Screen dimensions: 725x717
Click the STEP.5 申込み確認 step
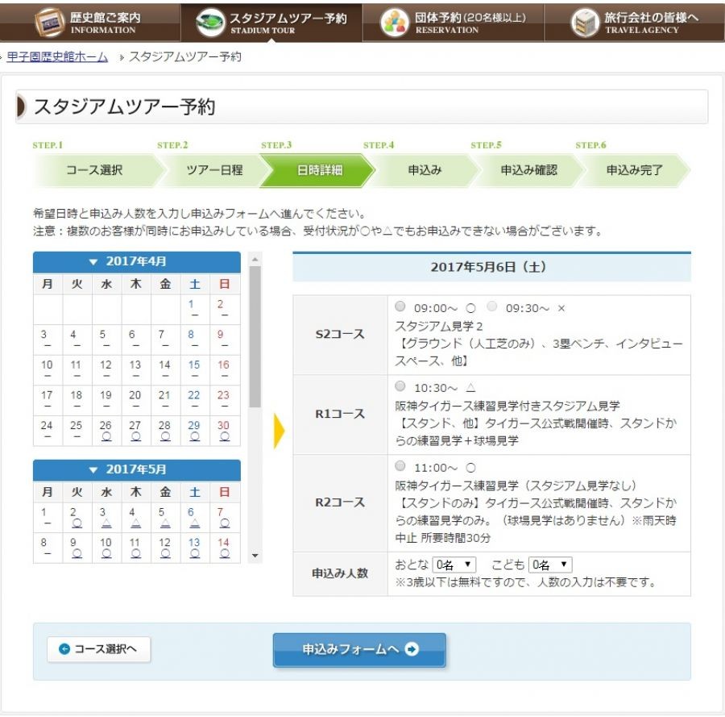[529, 170]
